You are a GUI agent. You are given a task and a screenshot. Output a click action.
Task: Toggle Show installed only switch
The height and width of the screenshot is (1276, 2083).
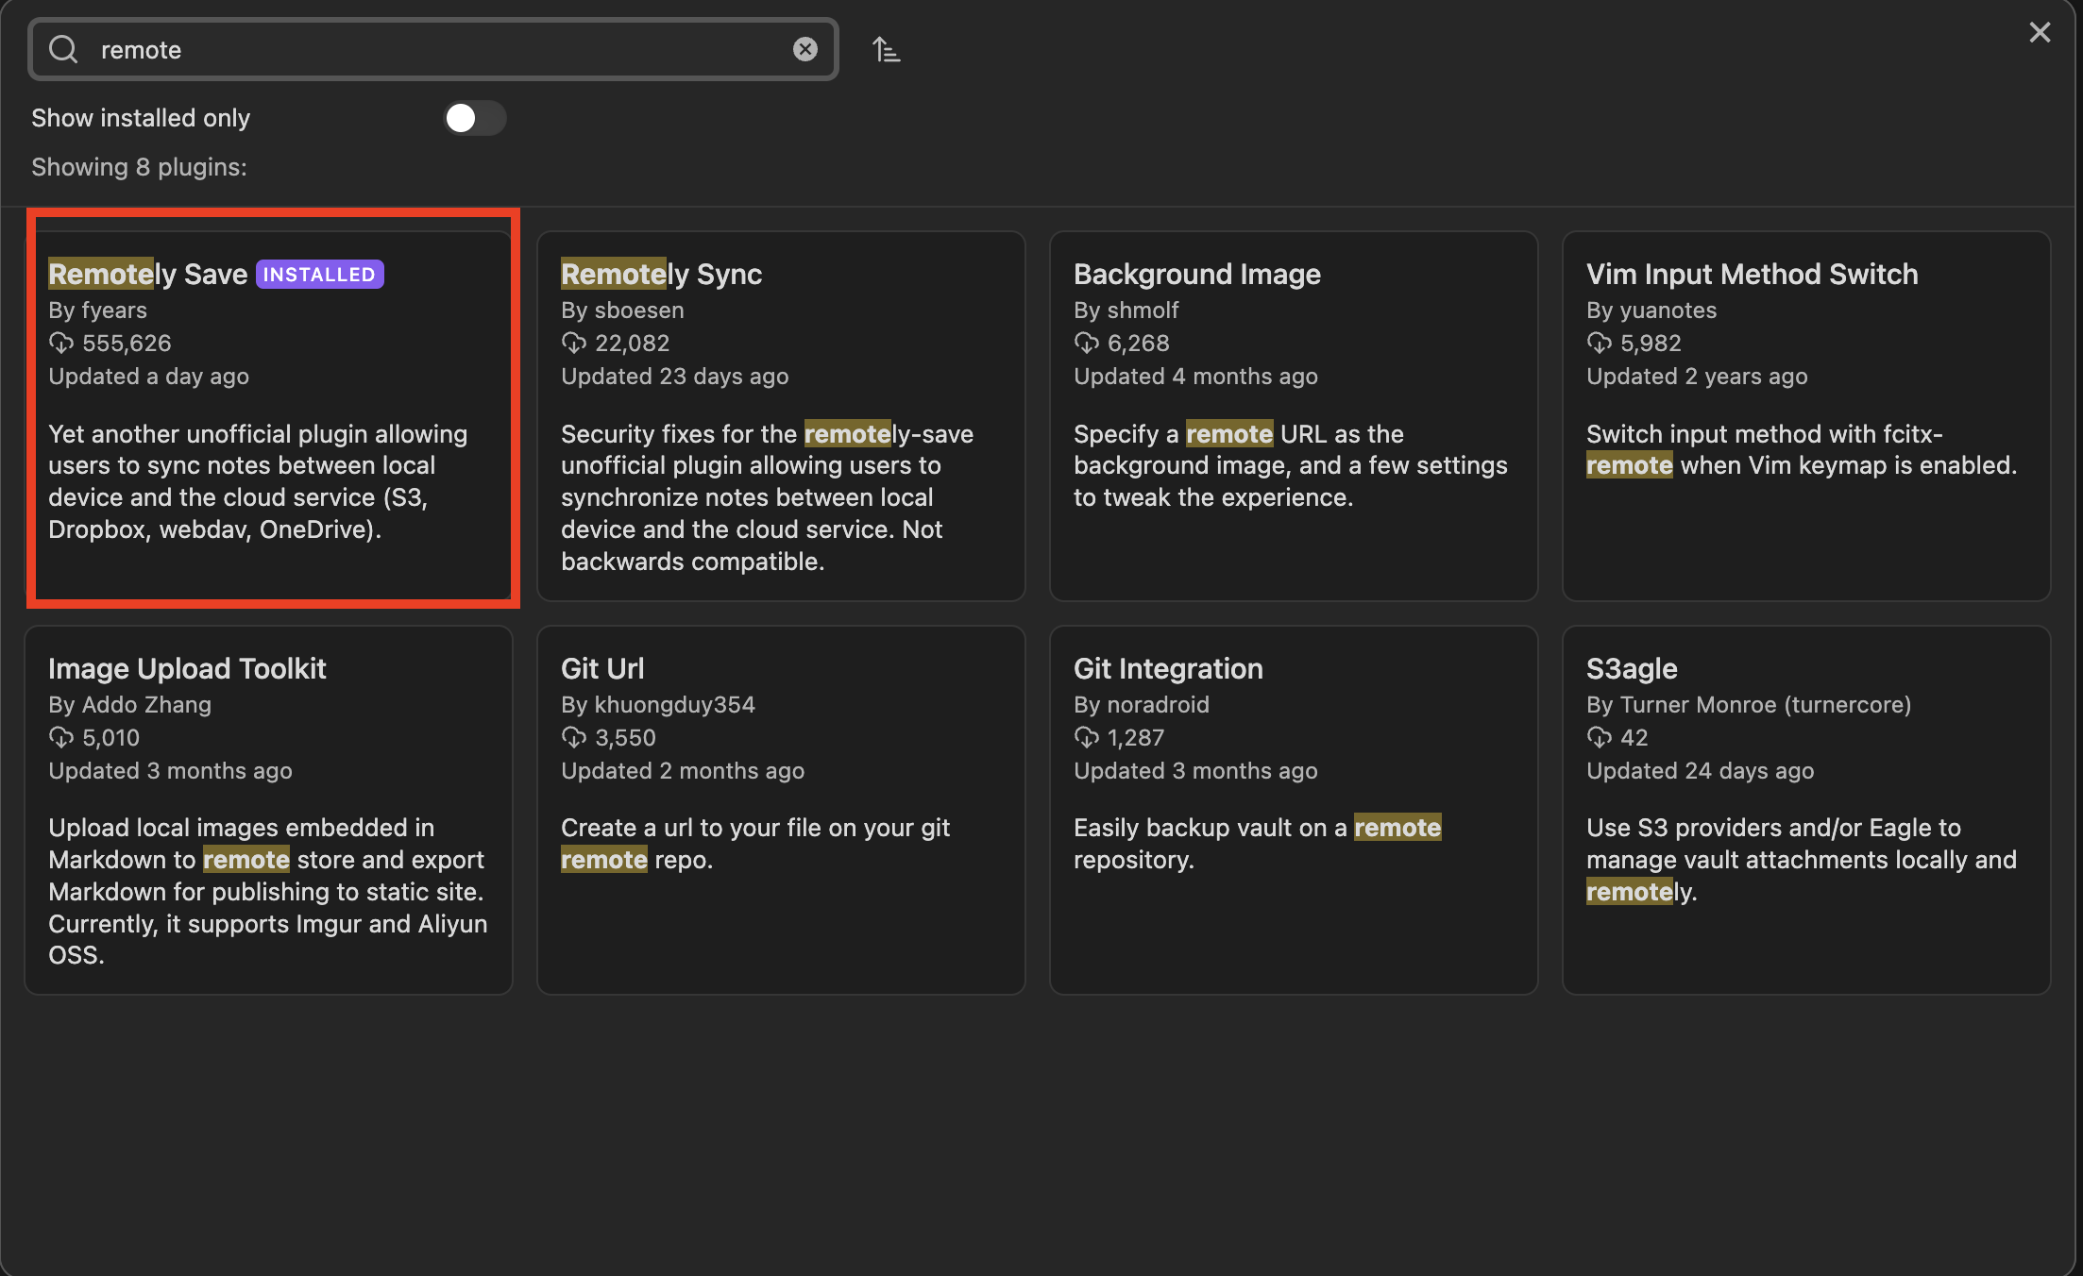pyautogui.click(x=475, y=118)
